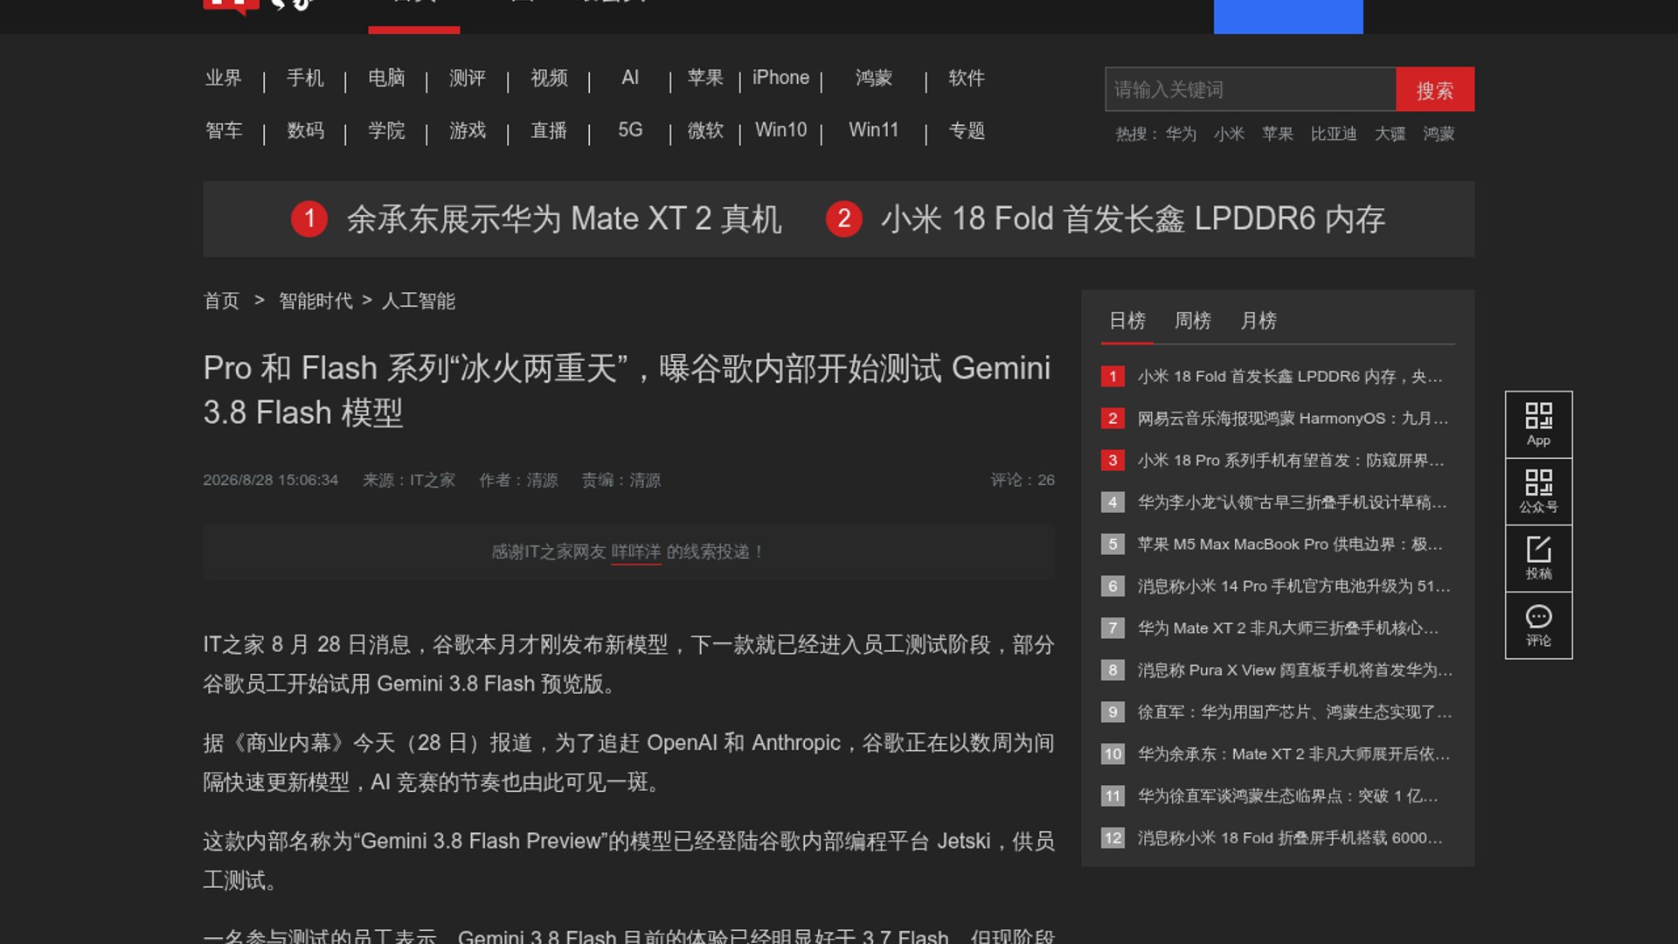Open ranked article 徐直军：华为用国产芯片
This screenshot has height=944, width=1678.
click(x=1294, y=712)
